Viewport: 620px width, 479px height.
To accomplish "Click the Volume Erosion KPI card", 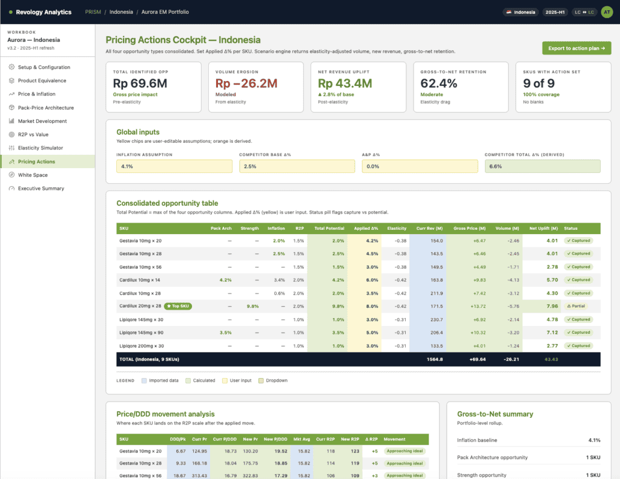I will coord(256,87).
